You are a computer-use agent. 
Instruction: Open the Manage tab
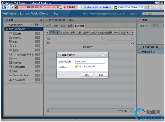pyautogui.click(x=70, y=25)
